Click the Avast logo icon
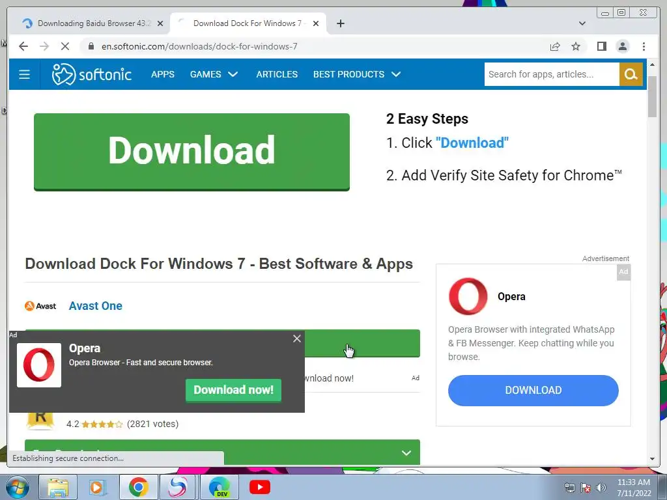The height and width of the screenshot is (500, 667). [x=40, y=306]
